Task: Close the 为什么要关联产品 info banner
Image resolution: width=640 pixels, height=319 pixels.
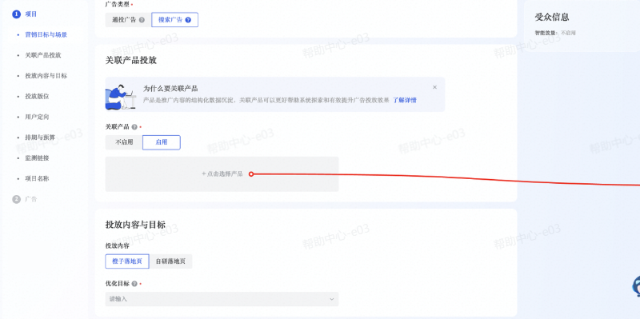Action: (434, 87)
